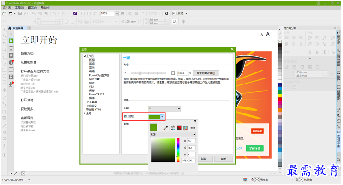Click the New document toolbar icon
Viewport: 343px width, 185px height.
point(4,13)
